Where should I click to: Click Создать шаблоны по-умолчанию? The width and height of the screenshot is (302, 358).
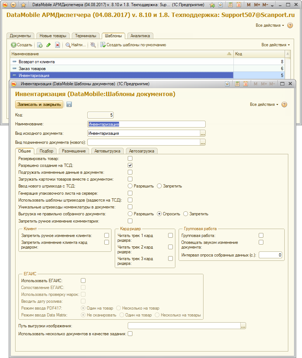point(133,45)
